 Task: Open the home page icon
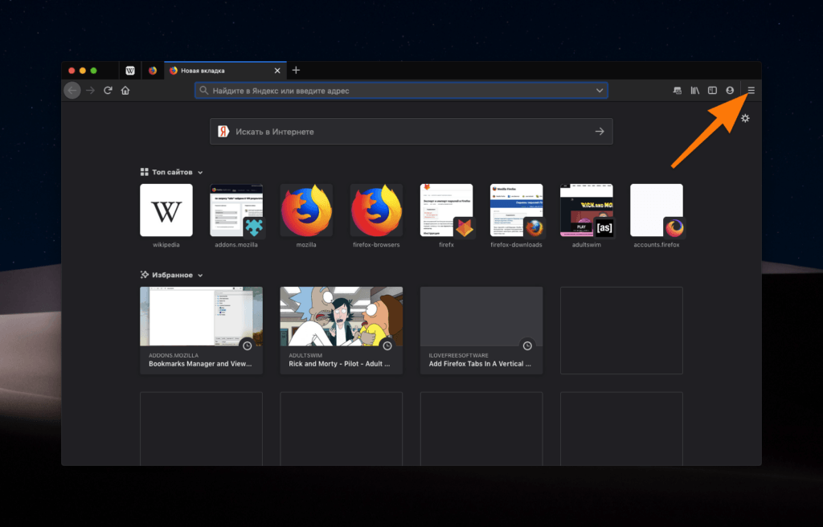(x=125, y=90)
